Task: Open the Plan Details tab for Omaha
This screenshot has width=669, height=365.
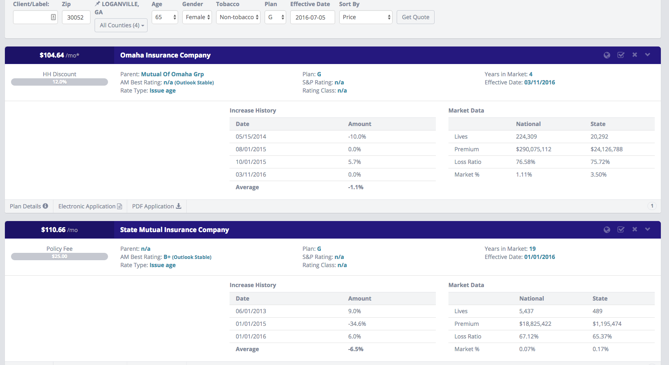Action: 29,206
